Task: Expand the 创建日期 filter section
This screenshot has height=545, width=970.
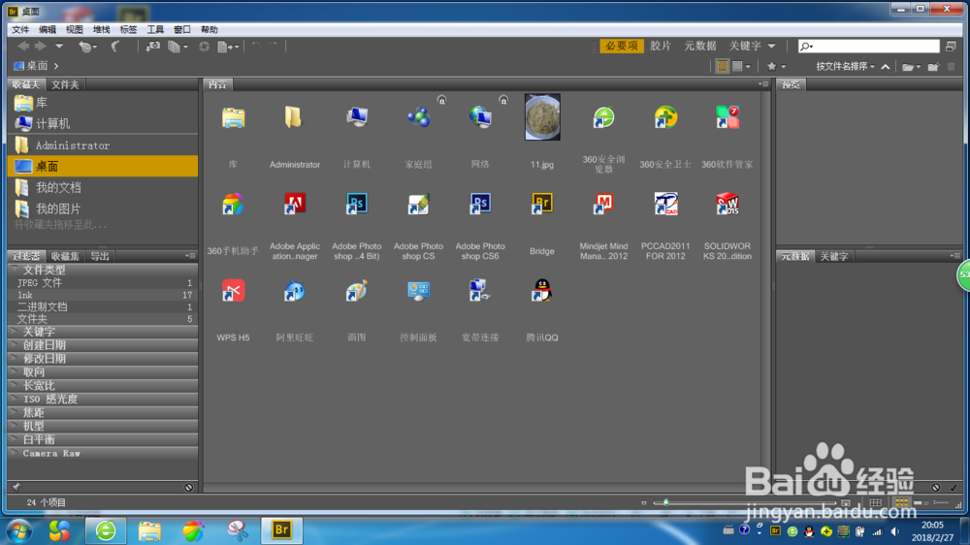Action: tap(14, 344)
